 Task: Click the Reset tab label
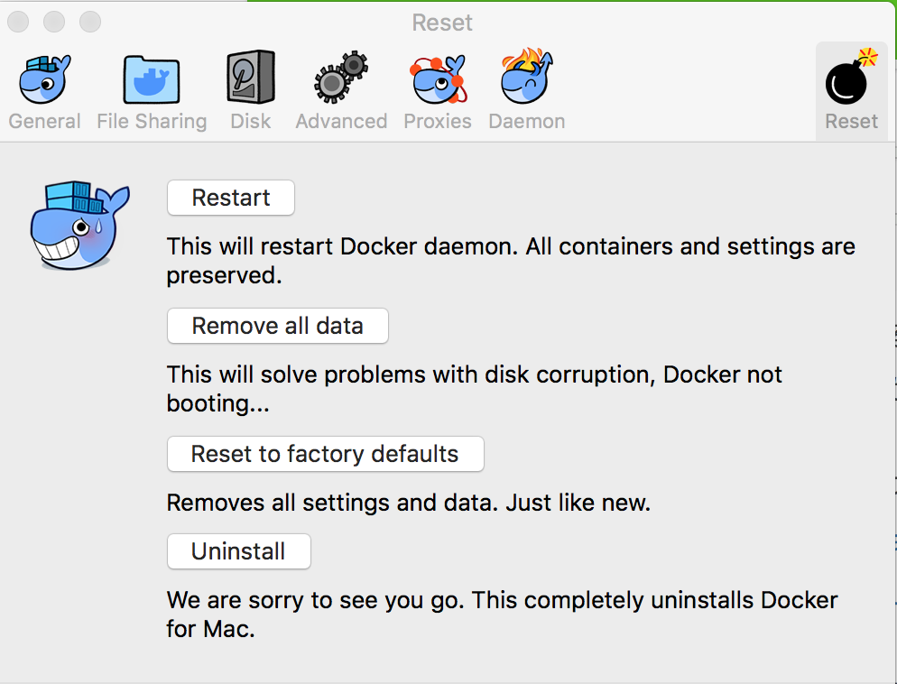[851, 121]
